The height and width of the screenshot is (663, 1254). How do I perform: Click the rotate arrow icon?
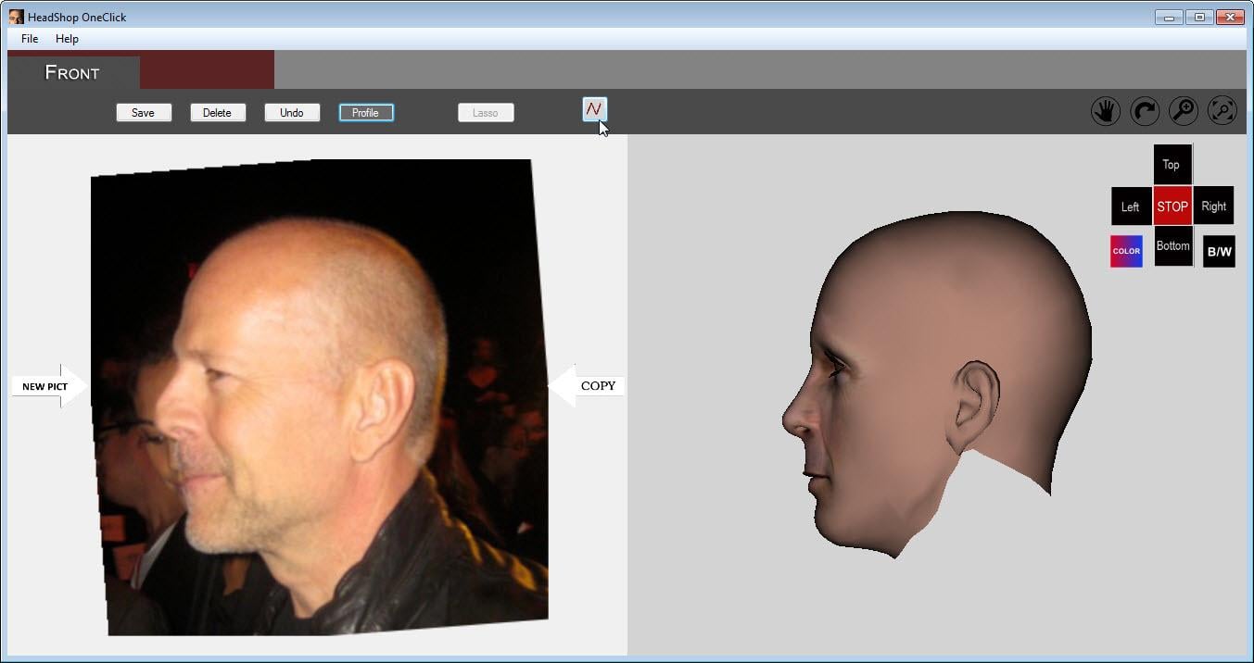point(1145,112)
